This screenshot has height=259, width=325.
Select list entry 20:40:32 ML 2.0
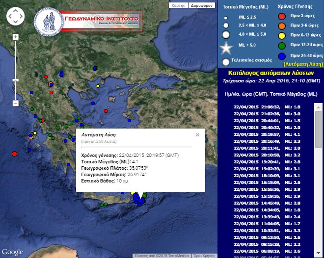pos(267,128)
